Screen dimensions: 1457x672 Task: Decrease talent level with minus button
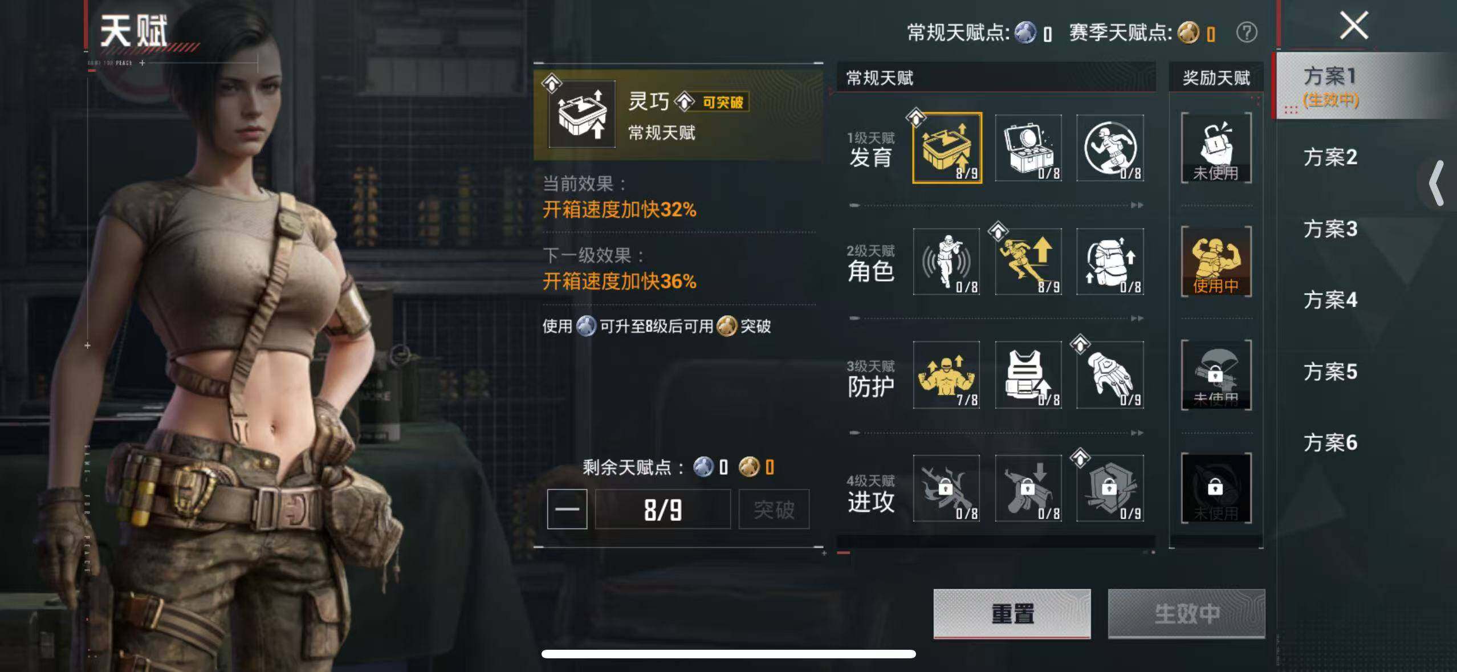pyautogui.click(x=567, y=509)
